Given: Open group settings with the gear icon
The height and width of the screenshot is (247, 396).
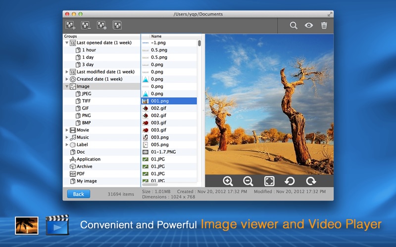Looking at the screenshot, I should [x=102, y=25].
